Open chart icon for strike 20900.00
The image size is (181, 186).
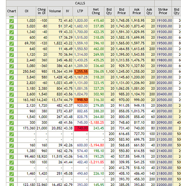[x=12, y=123]
